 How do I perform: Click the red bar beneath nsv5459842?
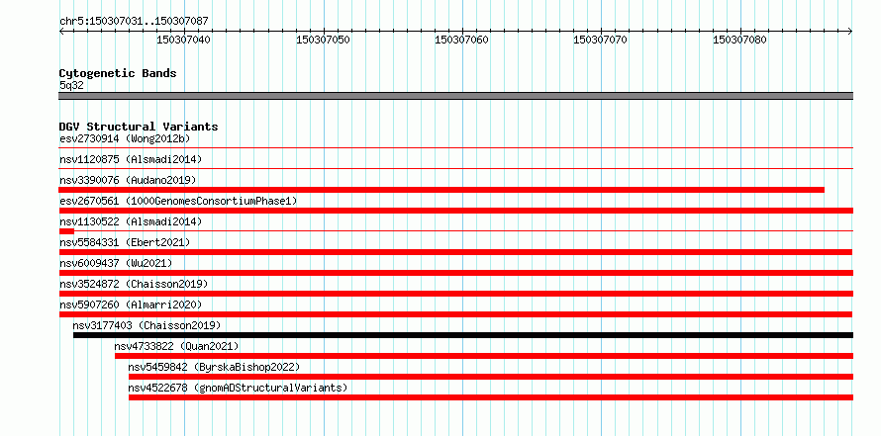[x=491, y=377]
